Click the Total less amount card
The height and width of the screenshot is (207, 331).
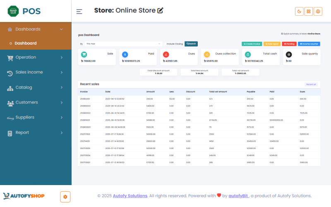coord(199,72)
